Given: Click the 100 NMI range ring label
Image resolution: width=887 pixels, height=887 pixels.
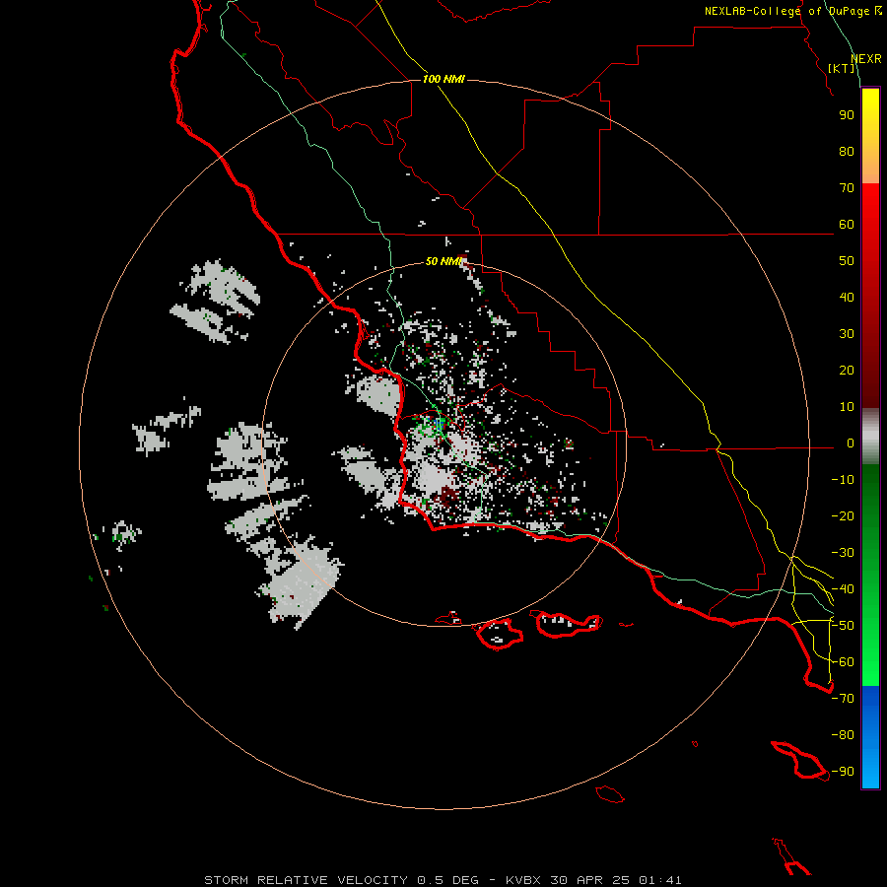Looking at the screenshot, I should tap(443, 79).
